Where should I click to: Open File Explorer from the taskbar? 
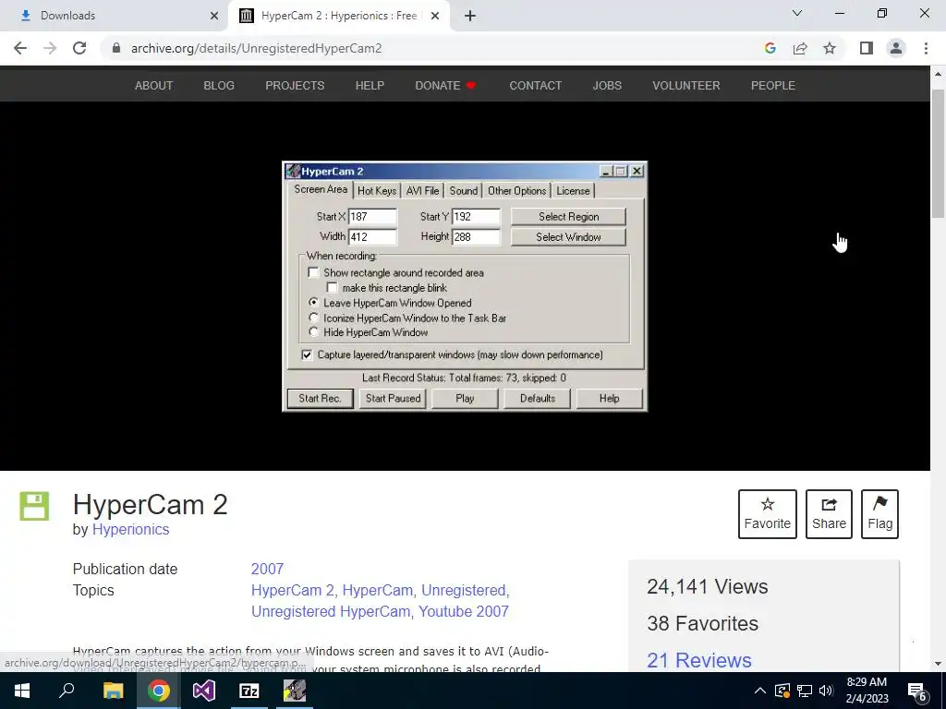point(113,691)
